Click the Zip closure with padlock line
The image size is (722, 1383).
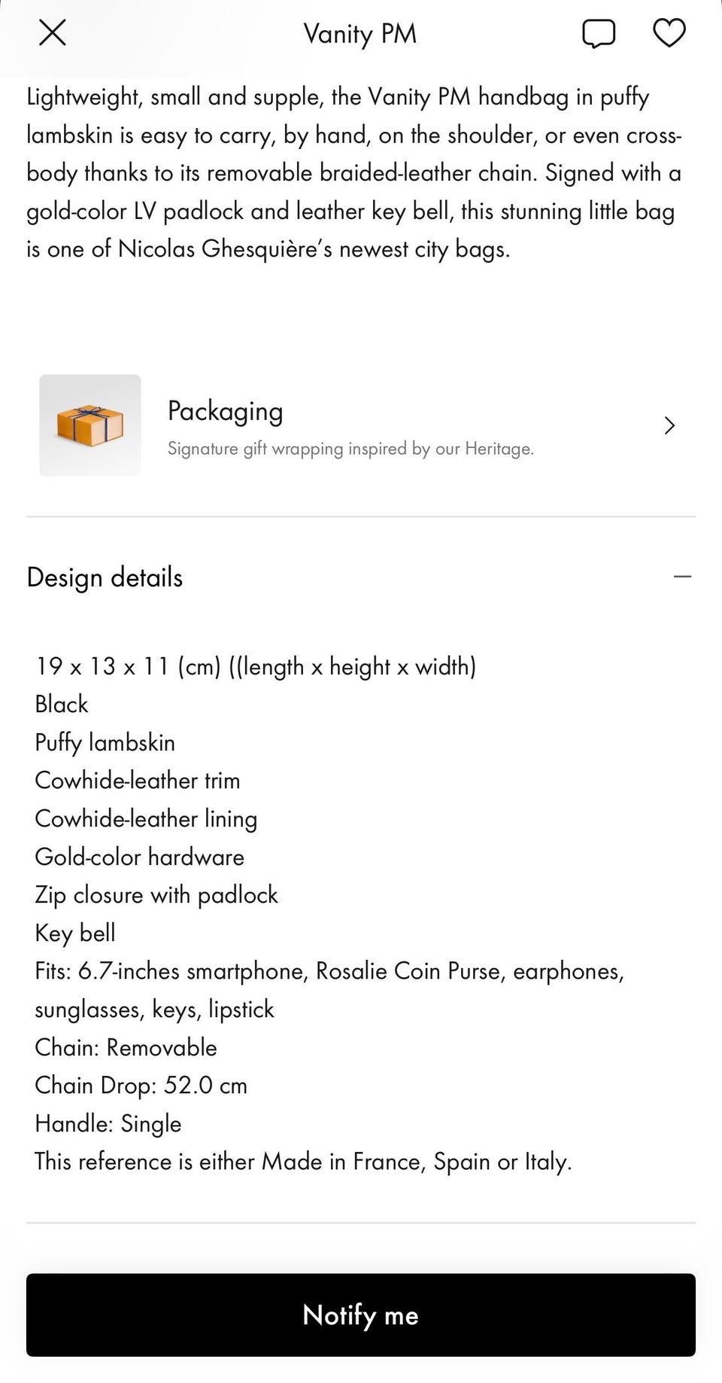coord(156,895)
